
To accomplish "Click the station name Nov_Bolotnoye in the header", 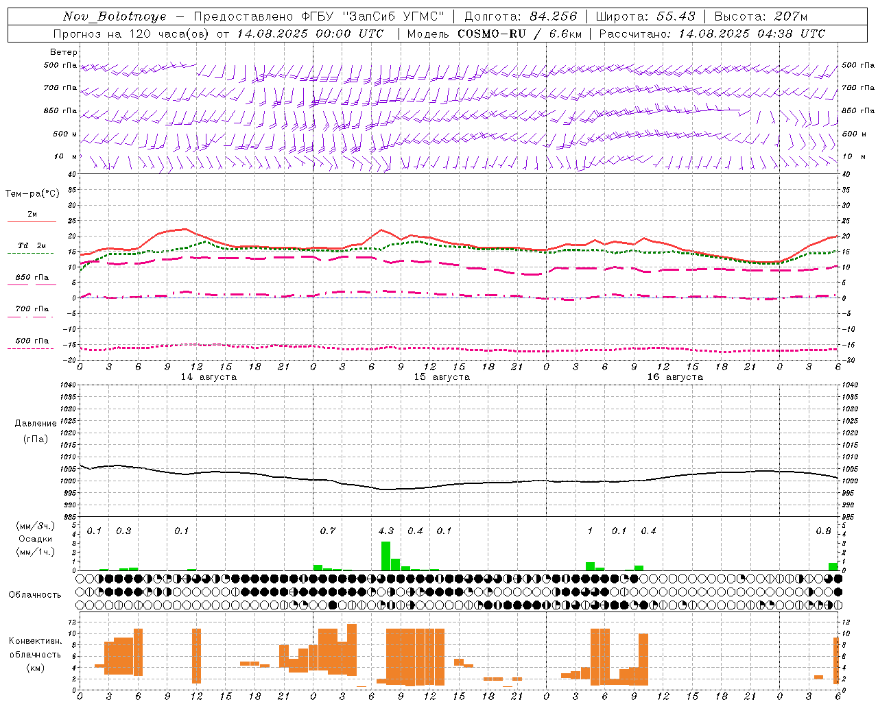I will 115,16.
